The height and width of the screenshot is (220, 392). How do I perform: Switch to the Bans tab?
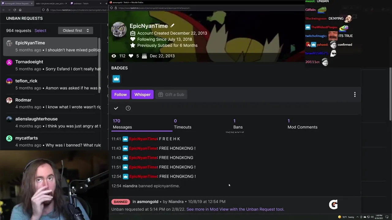(238, 124)
